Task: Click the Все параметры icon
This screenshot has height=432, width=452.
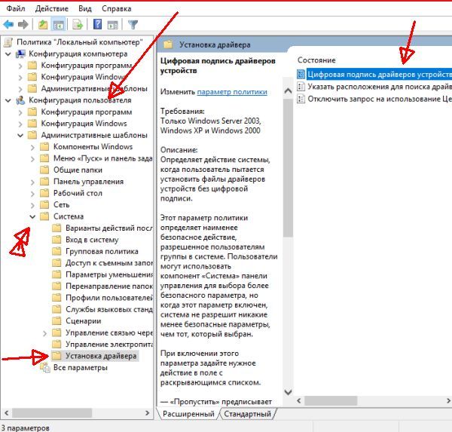Action: pos(44,368)
